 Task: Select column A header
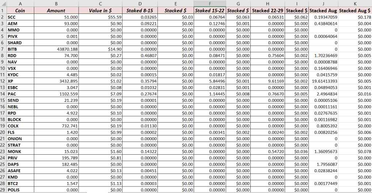click(x=20, y=4)
